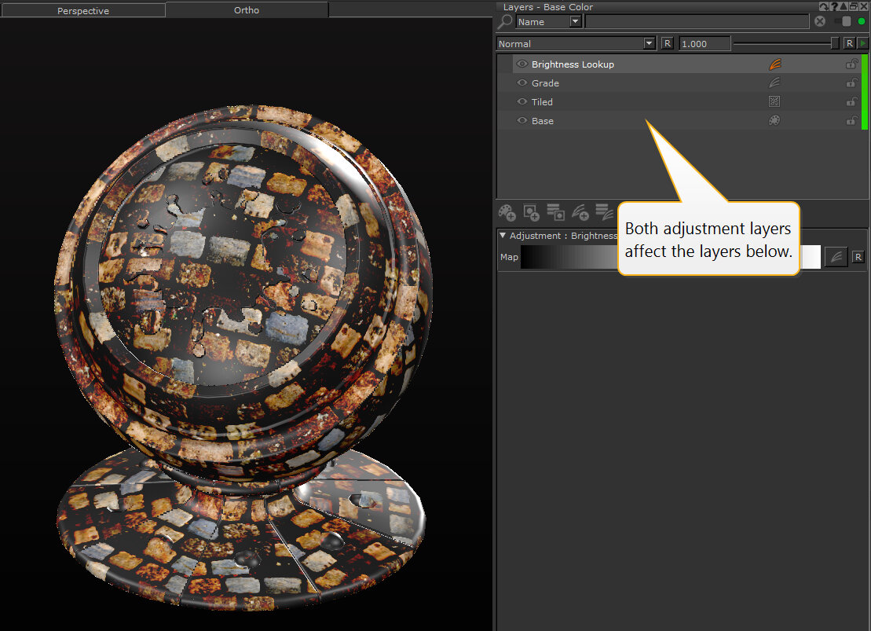Screen dimensions: 871x631
Task: Reset blend mode with the R button
Action: tap(668, 44)
